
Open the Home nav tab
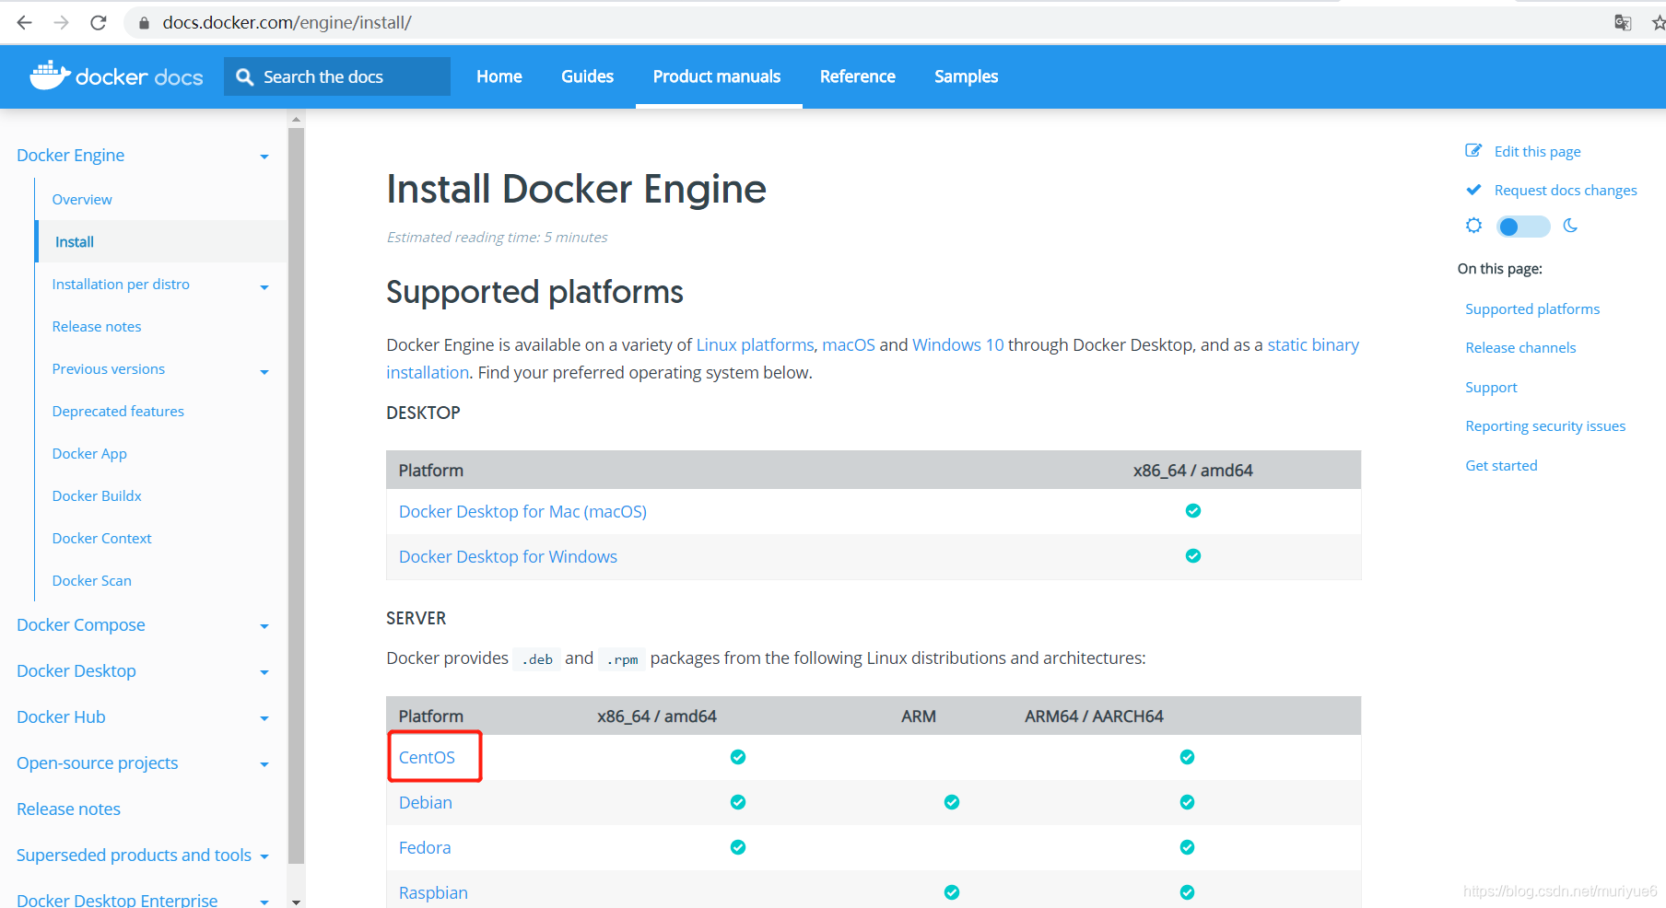[x=499, y=76]
